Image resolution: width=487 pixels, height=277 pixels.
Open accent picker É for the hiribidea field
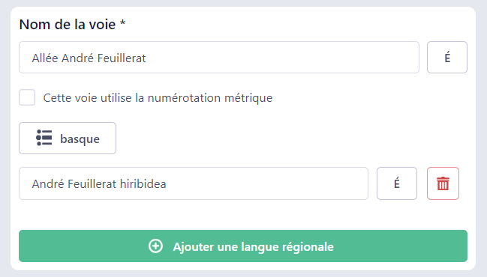coord(397,183)
